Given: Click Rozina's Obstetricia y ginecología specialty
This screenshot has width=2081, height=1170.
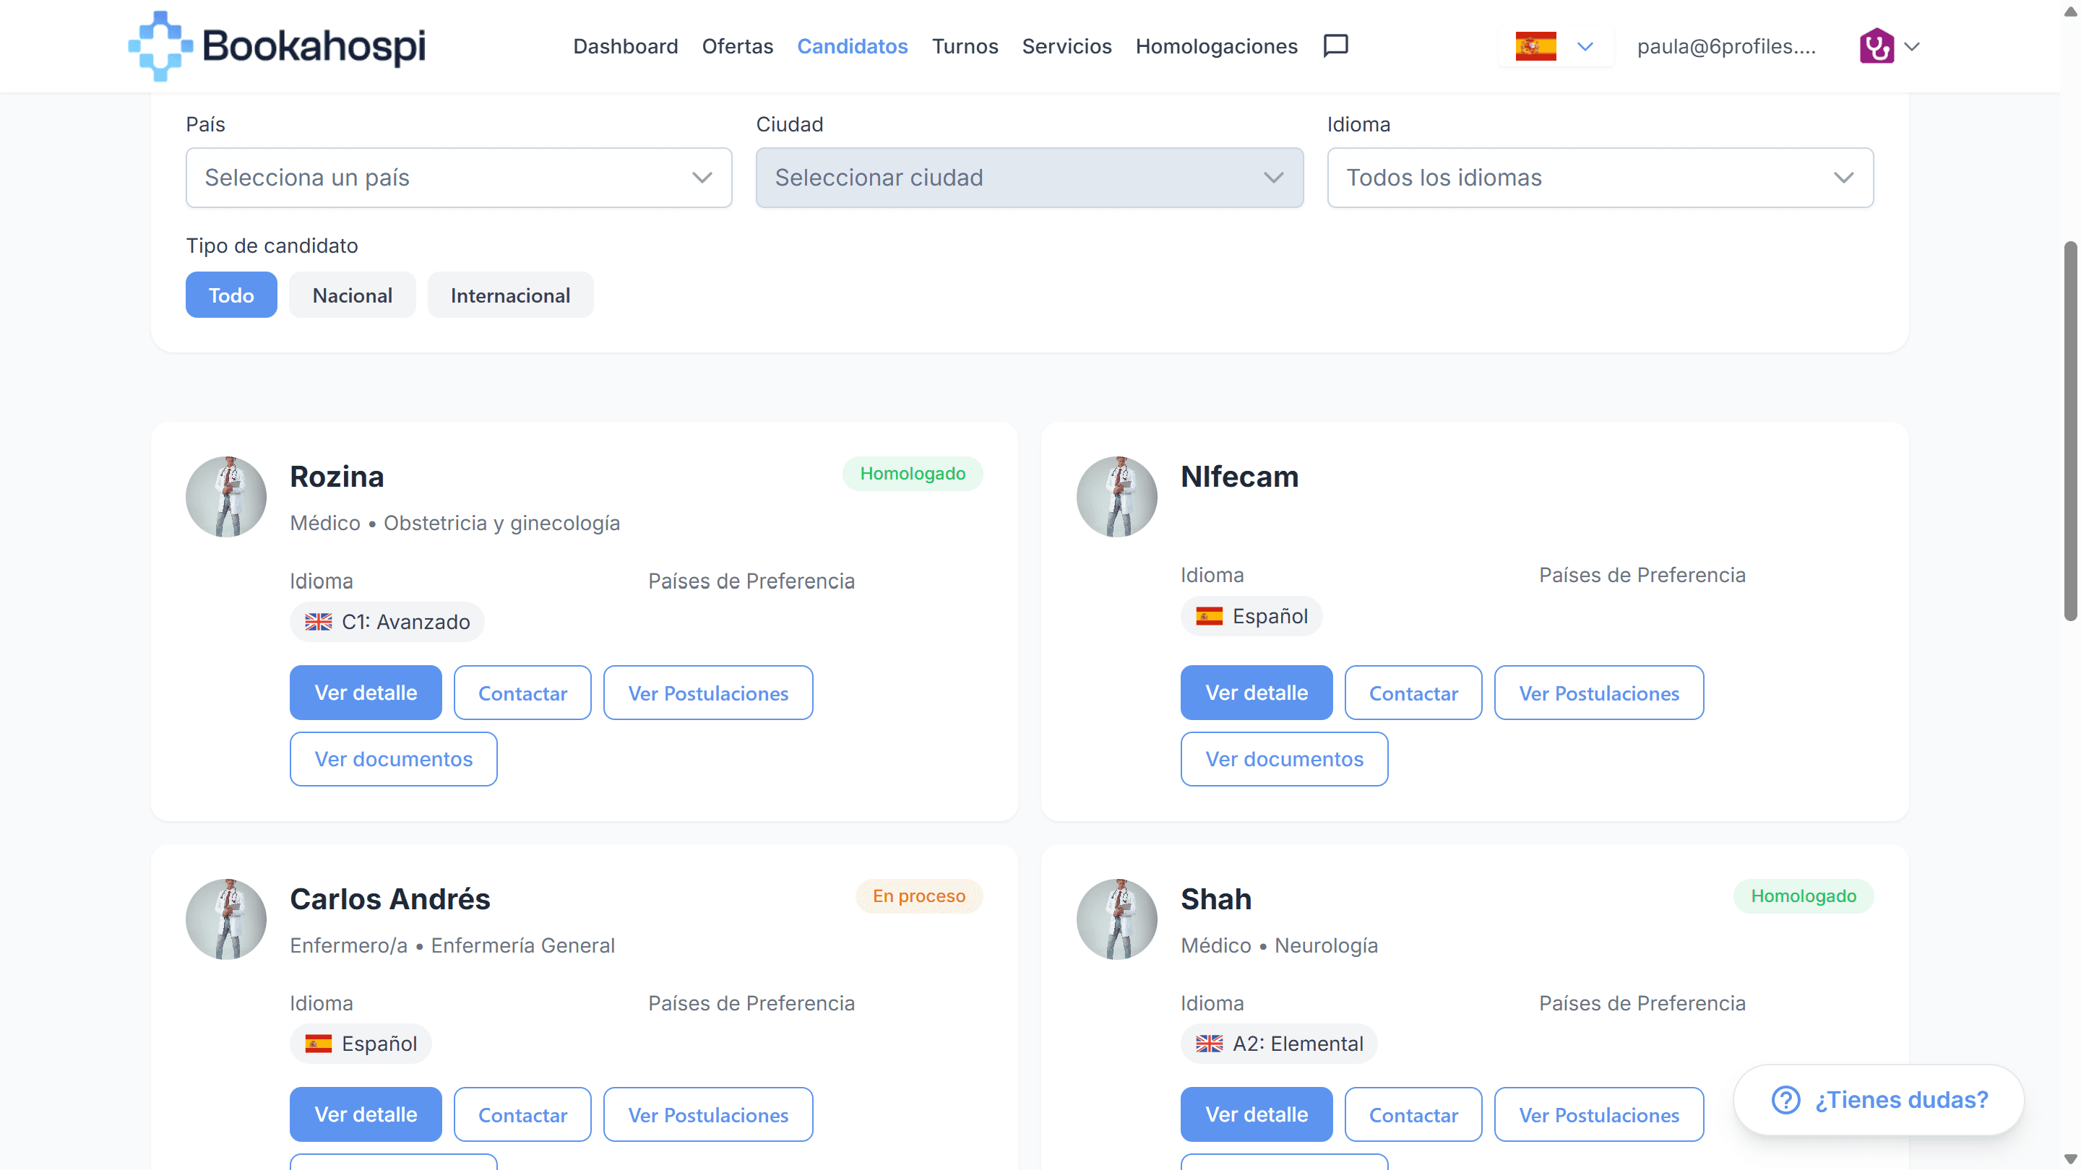Looking at the screenshot, I should 501,523.
